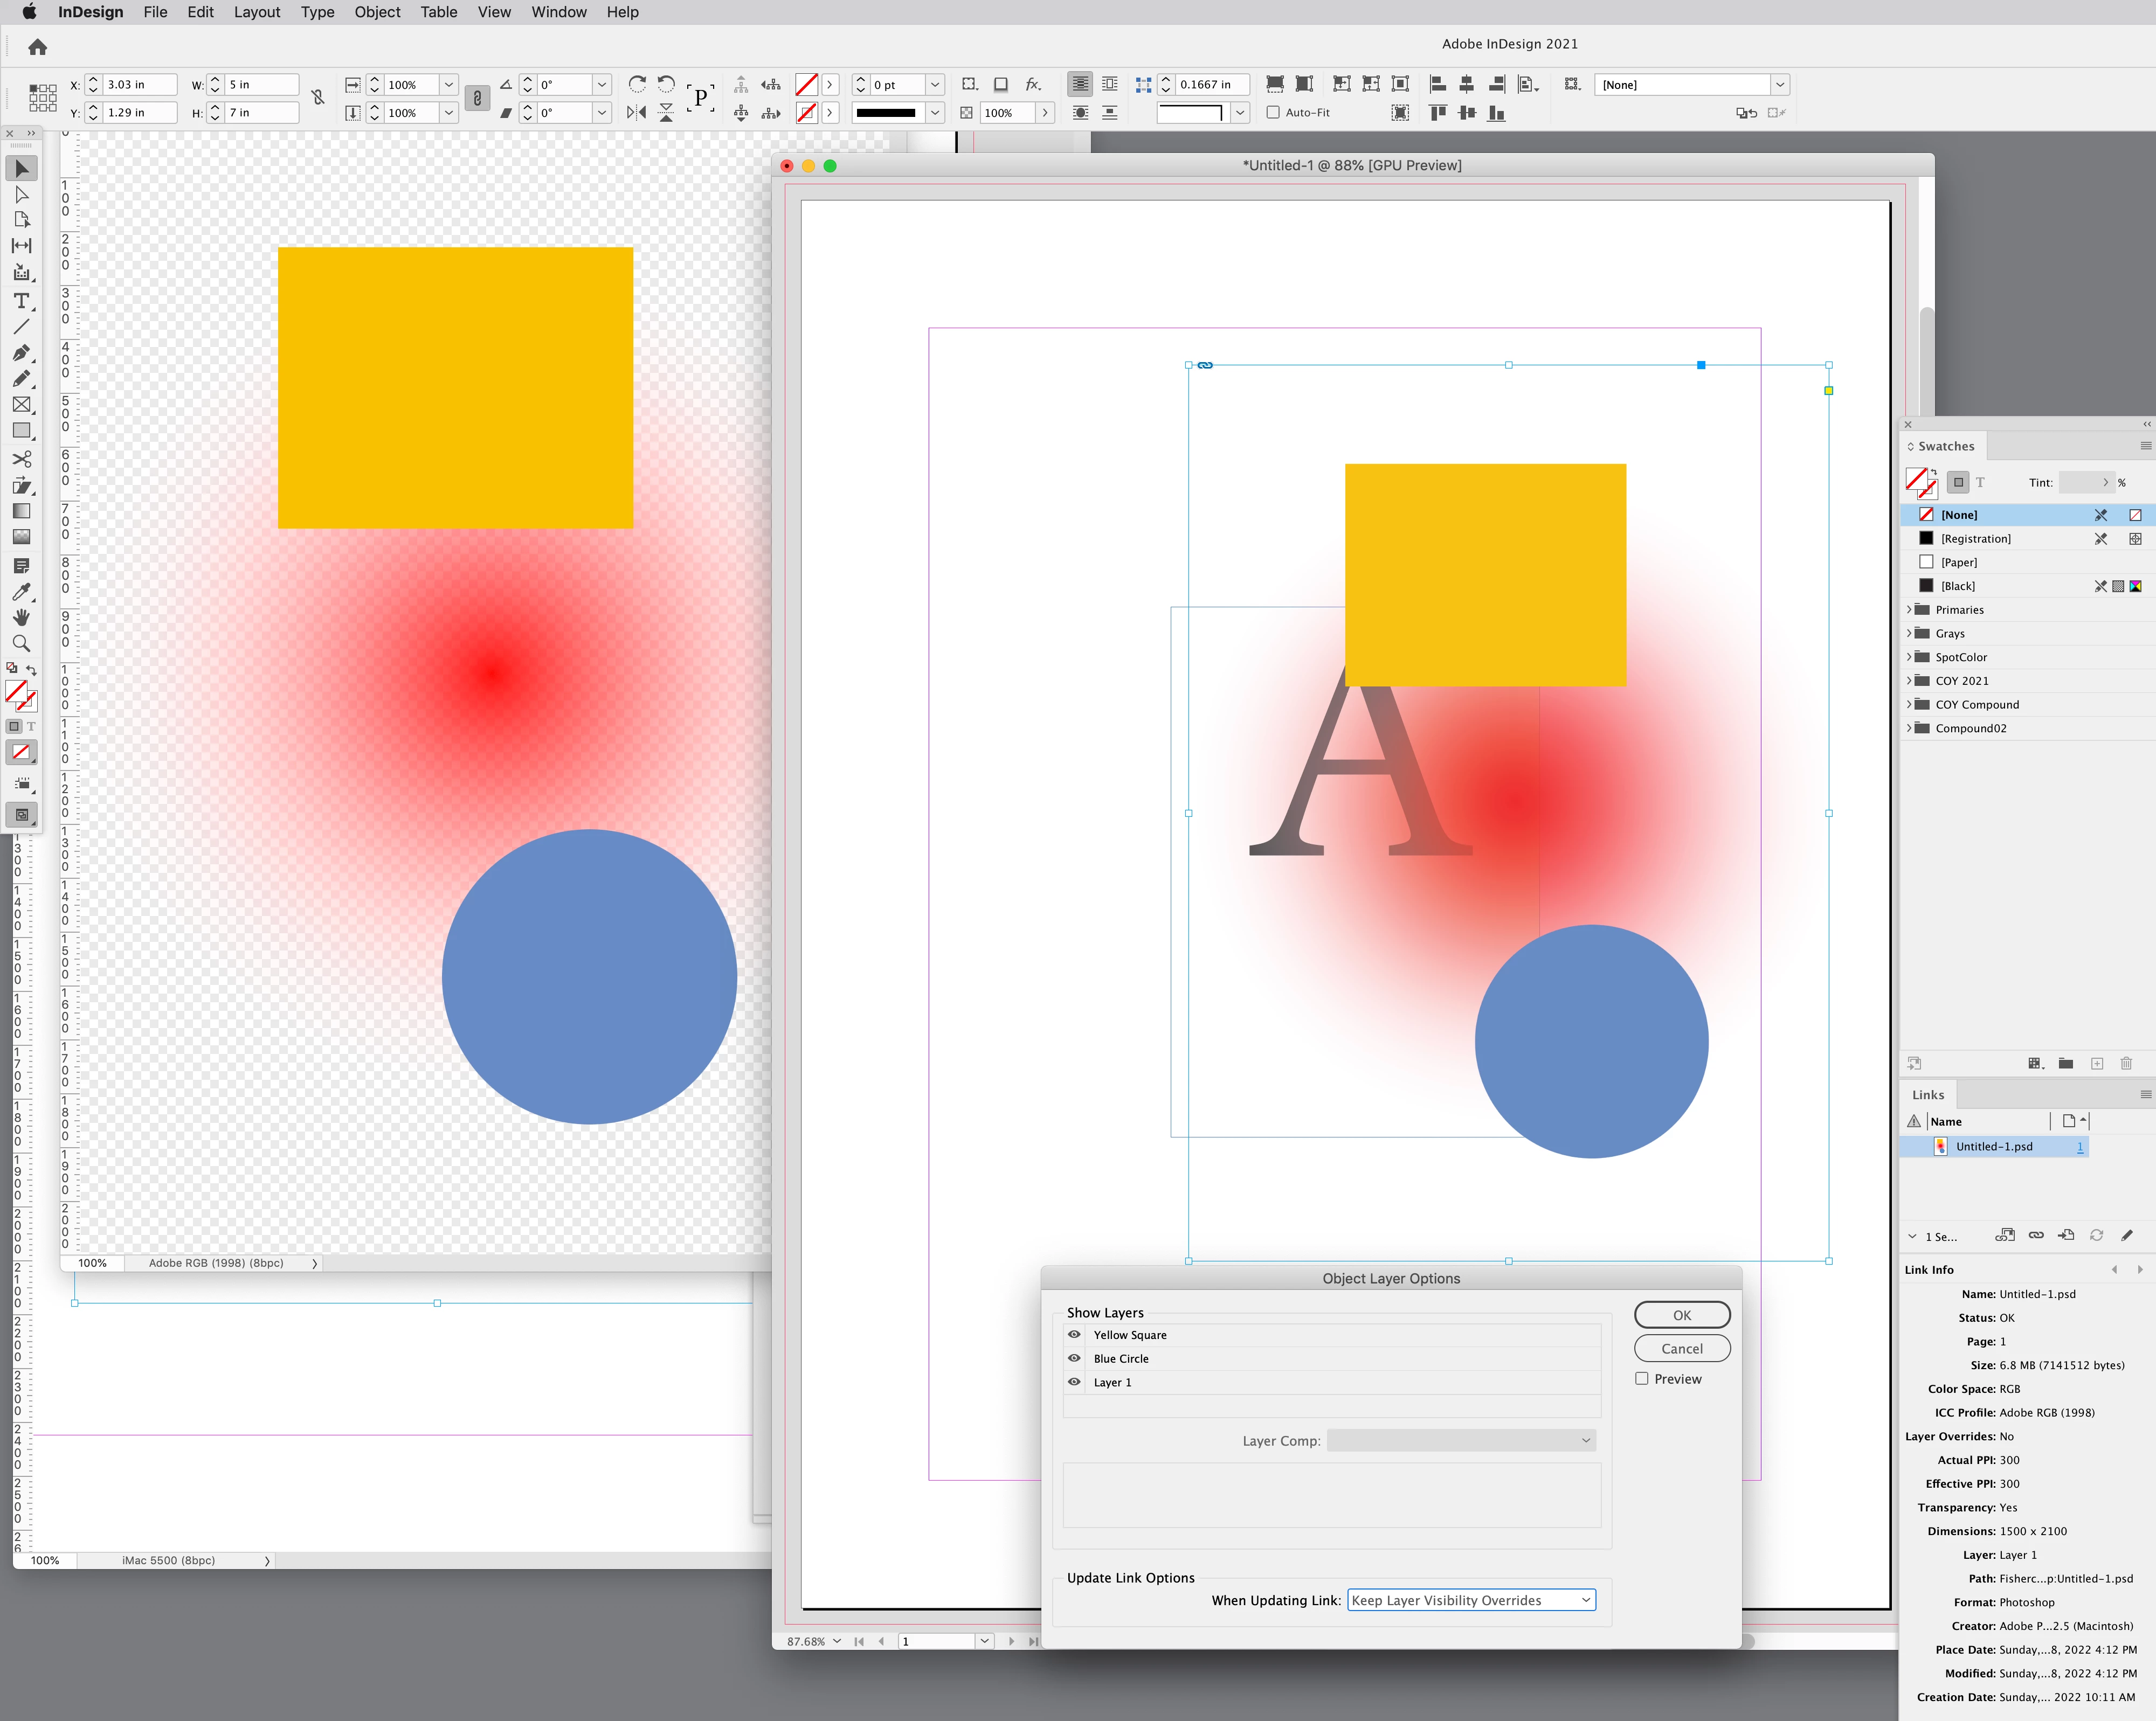
Task: Enable the Preview checkbox
Action: point(1642,1378)
